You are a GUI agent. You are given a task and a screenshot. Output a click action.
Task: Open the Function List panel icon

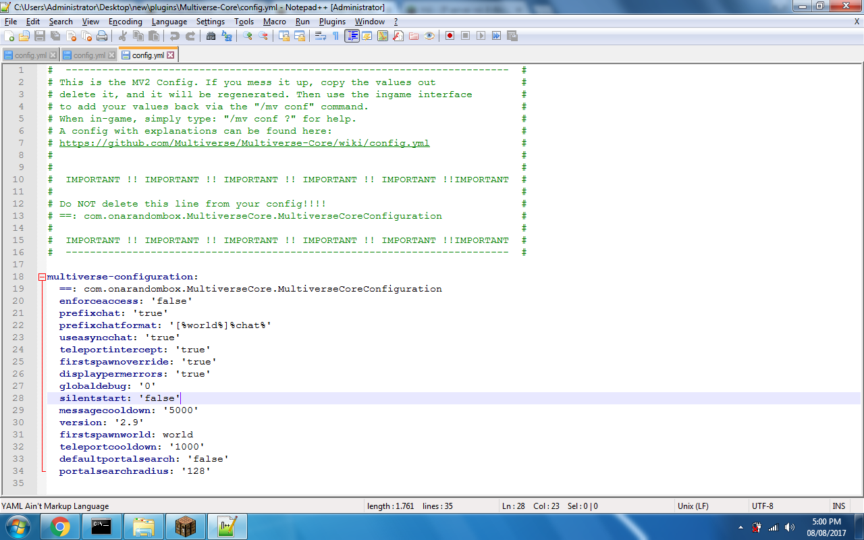click(398, 36)
